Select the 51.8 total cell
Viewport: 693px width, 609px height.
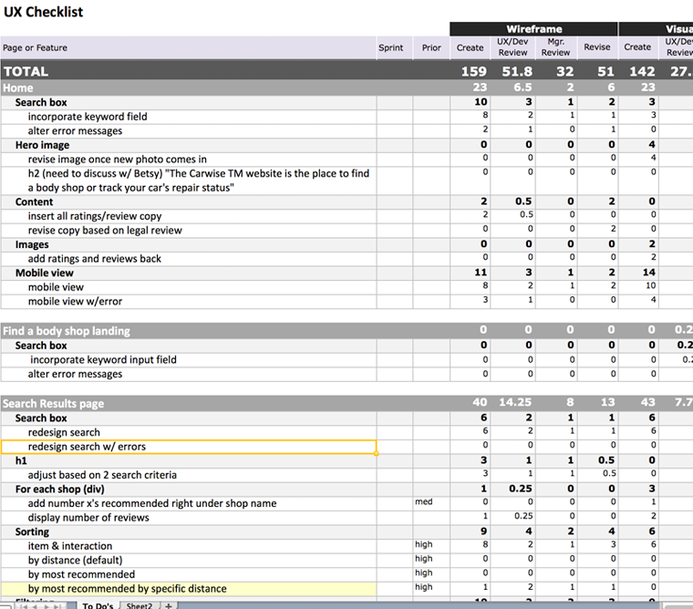click(x=512, y=71)
